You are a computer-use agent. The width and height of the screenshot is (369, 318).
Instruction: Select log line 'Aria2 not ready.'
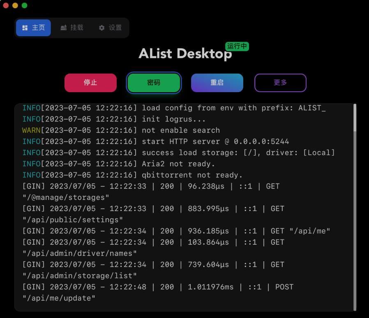pos(118,164)
